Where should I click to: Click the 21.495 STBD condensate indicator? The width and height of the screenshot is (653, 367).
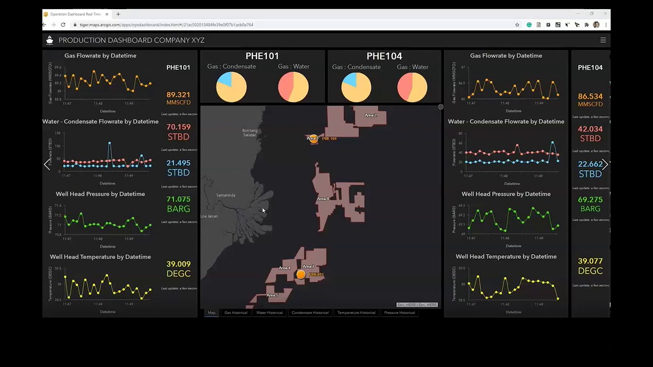pyautogui.click(x=179, y=168)
